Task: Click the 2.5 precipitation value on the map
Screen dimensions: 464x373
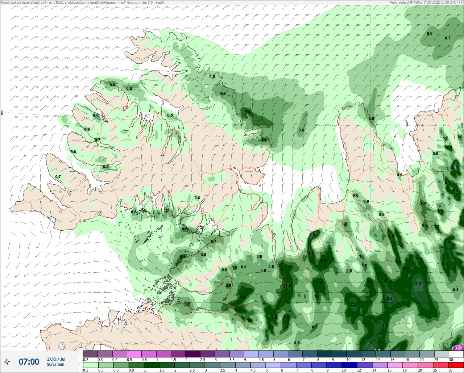Action: coord(418,284)
